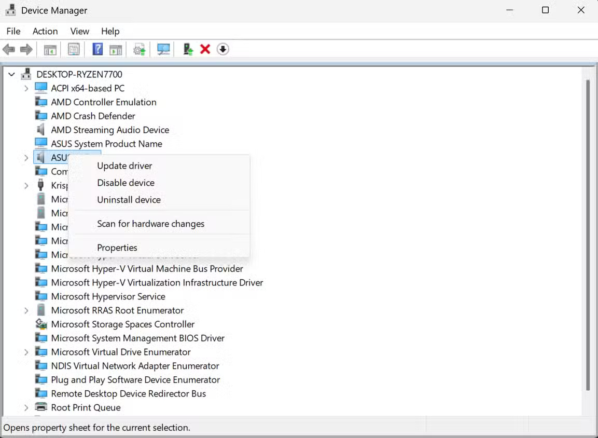Image resolution: width=598 pixels, height=438 pixels.
Task: Click the back navigation arrow
Action: (x=9, y=49)
